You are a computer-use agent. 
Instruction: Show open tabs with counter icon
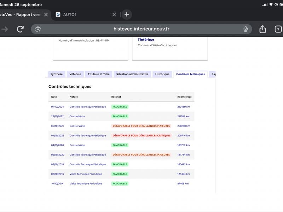pos(278,29)
